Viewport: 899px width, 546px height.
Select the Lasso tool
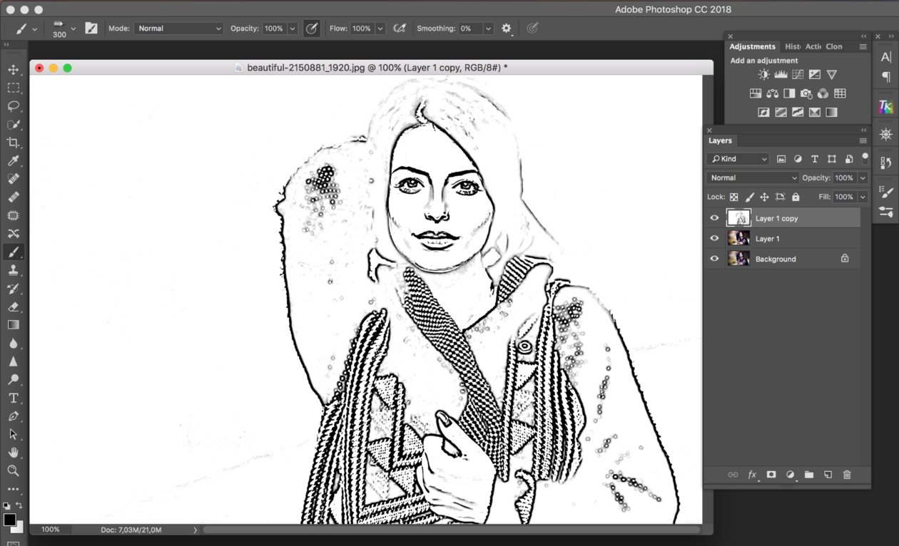point(13,106)
